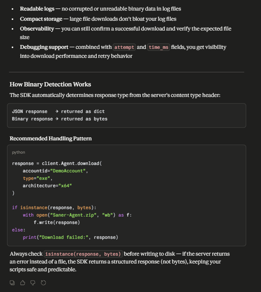Copy the response with the copy icon
This screenshot has width=261, height=292.
click(x=12, y=283)
